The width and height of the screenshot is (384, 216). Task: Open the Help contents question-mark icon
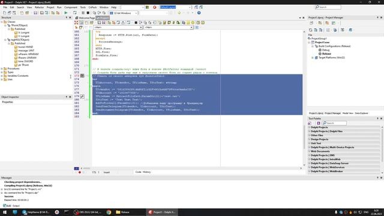pyautogui.click(x=199, y=13)
